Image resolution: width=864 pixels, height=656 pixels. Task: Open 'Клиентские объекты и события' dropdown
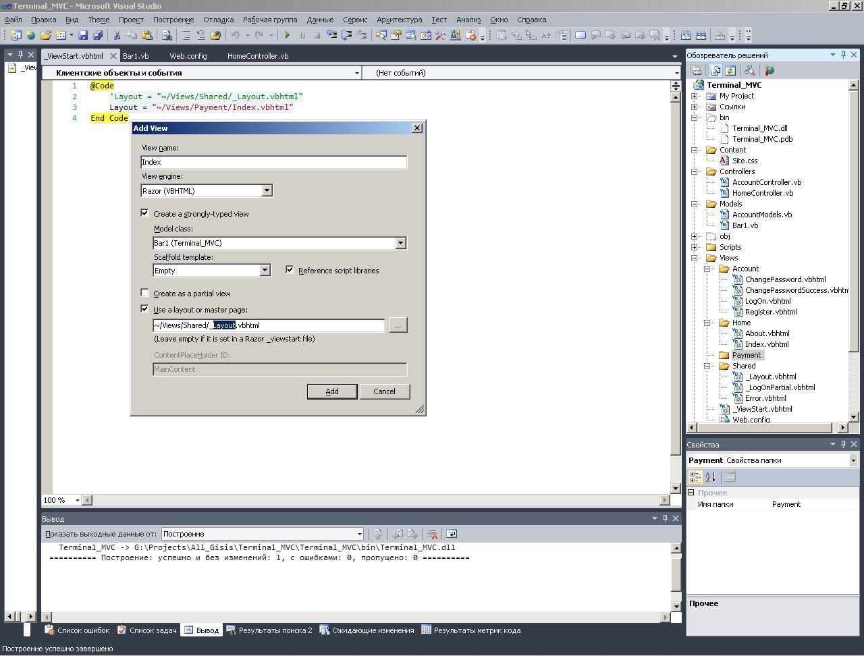click(356, 73)
